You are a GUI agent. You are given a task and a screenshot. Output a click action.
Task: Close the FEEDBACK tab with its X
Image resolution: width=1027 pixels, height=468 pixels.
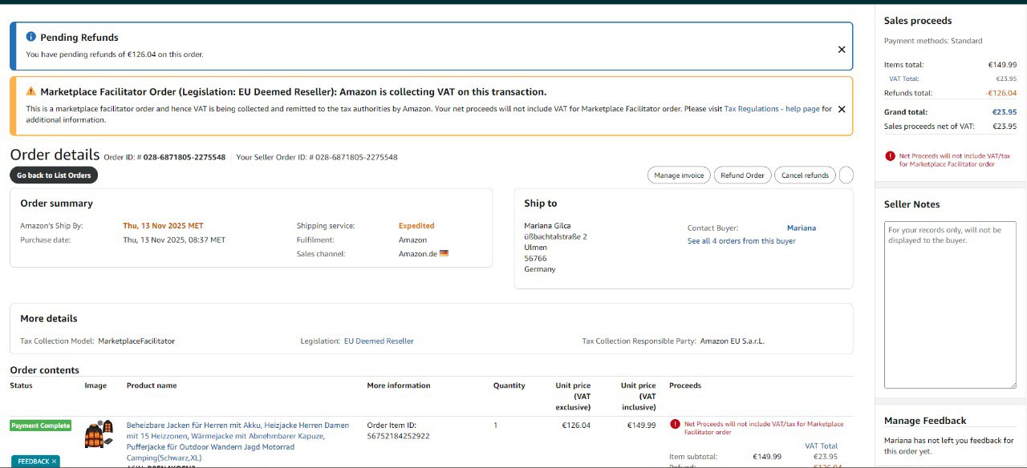55,462
